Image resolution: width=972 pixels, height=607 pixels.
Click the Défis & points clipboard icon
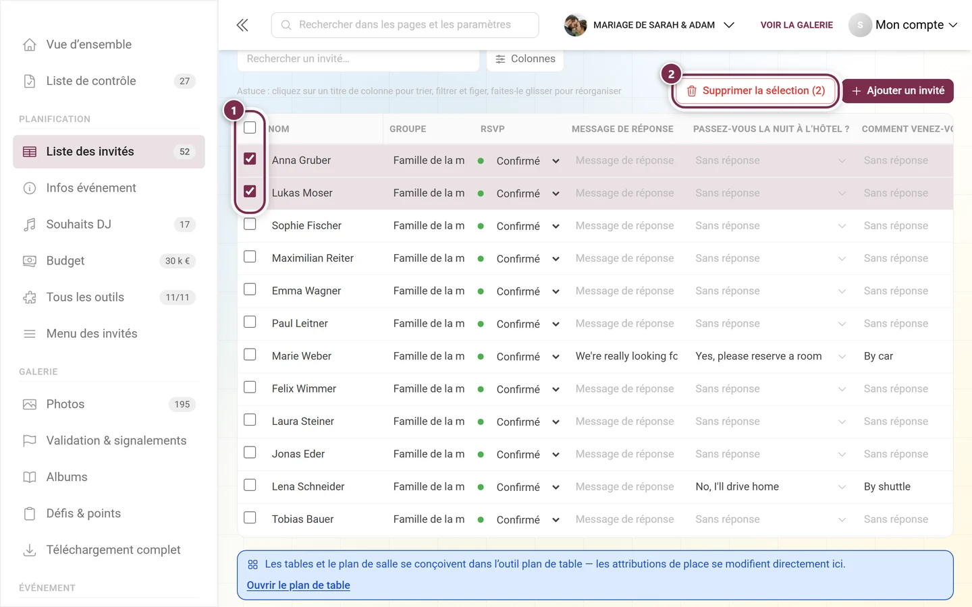[30, 514]
